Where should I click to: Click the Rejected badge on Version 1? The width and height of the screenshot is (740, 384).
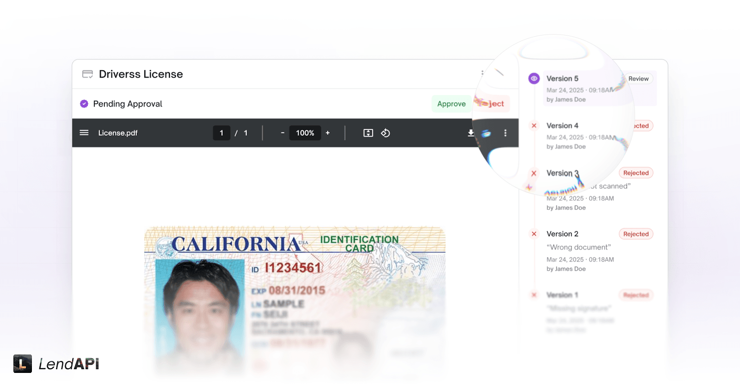click(x=636, y=295)
